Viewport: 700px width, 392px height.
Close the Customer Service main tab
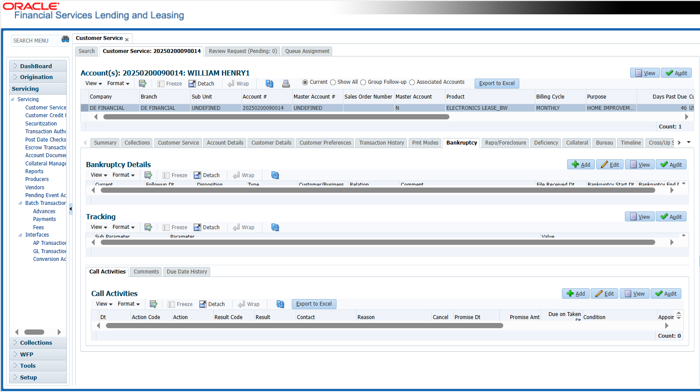tap(127, 40)
